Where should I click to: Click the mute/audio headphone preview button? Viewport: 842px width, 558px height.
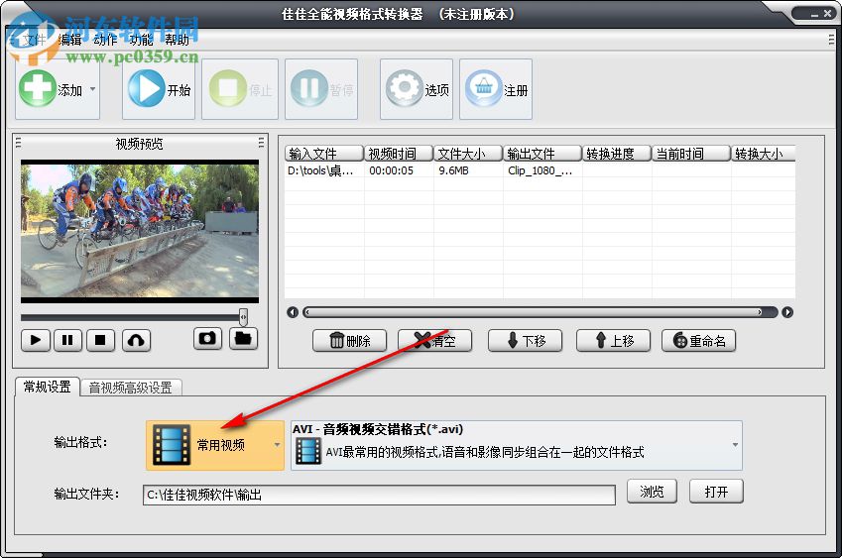coord(137,340)
